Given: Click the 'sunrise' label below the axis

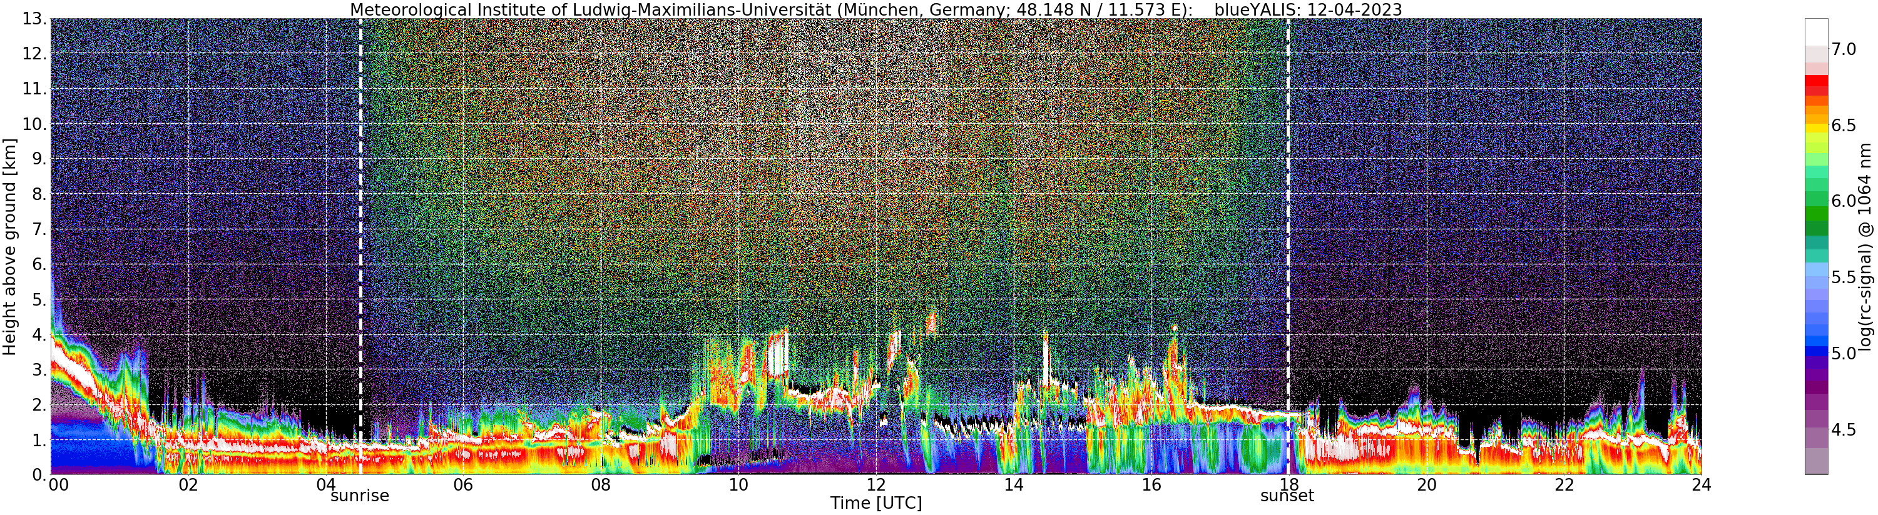Looking at the screenshot, I should coord(360,496).
